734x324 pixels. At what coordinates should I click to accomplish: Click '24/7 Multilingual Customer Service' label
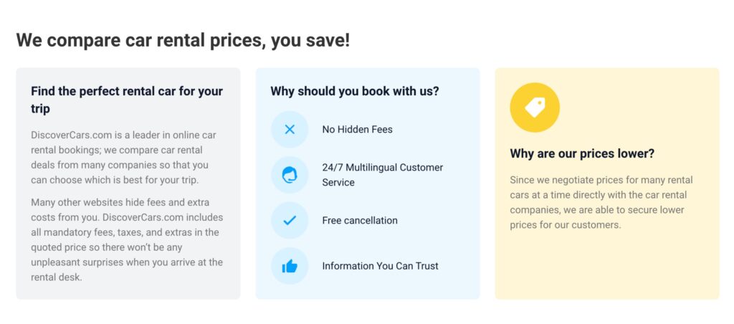[383, 175]
